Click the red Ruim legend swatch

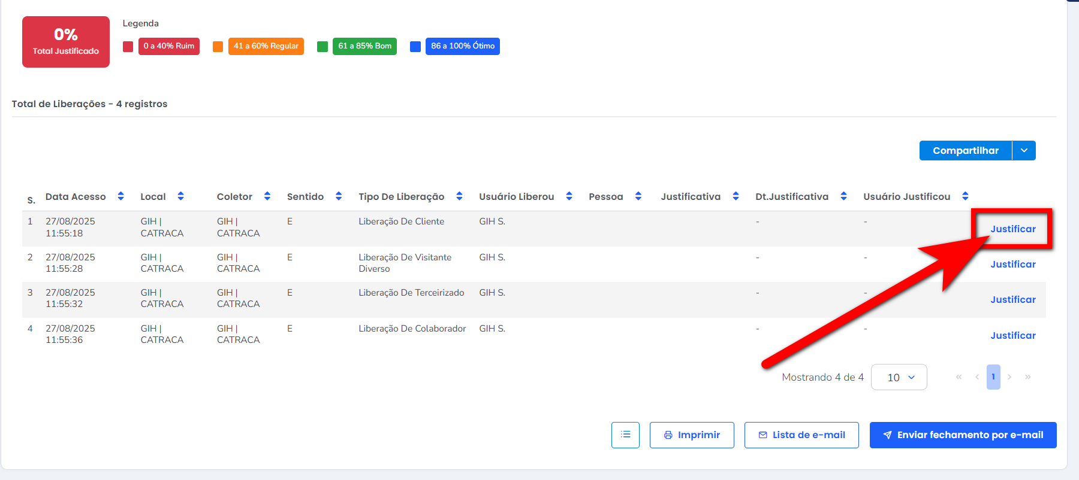point(128,47)
